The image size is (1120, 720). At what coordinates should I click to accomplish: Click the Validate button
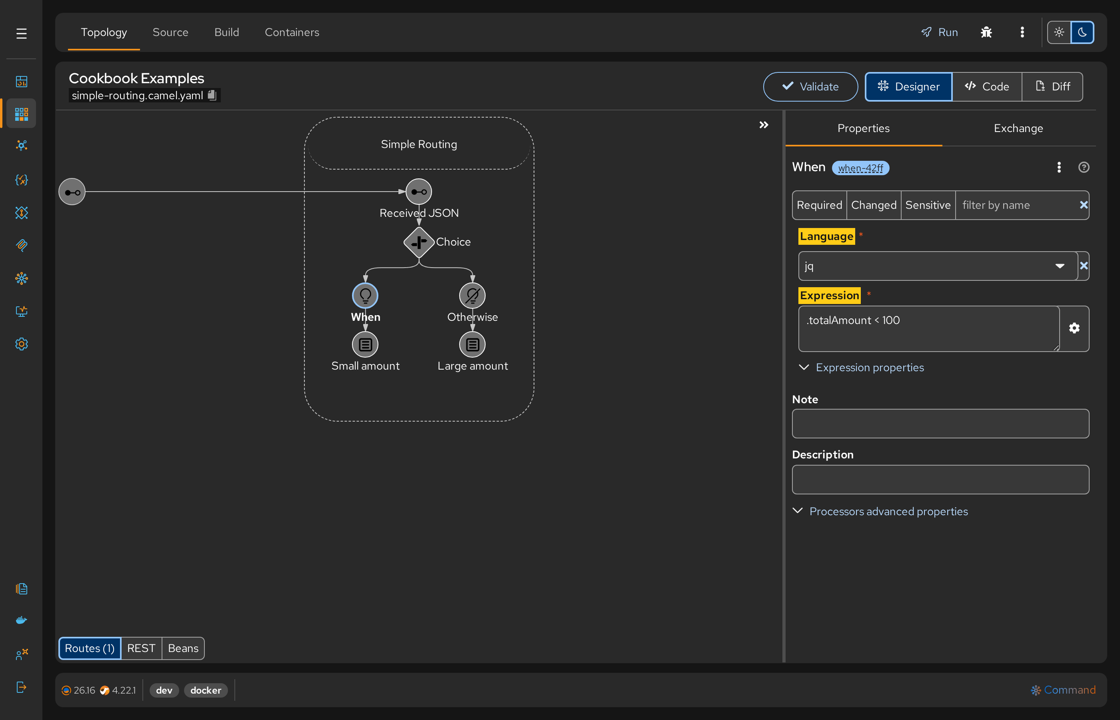[810, 86]
